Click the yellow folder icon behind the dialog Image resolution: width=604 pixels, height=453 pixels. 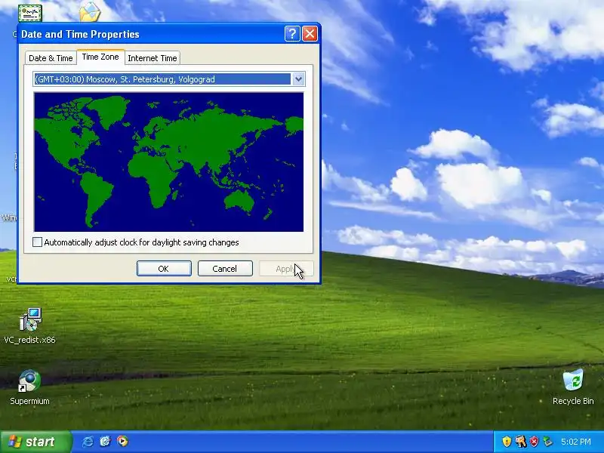pos(90,11)
